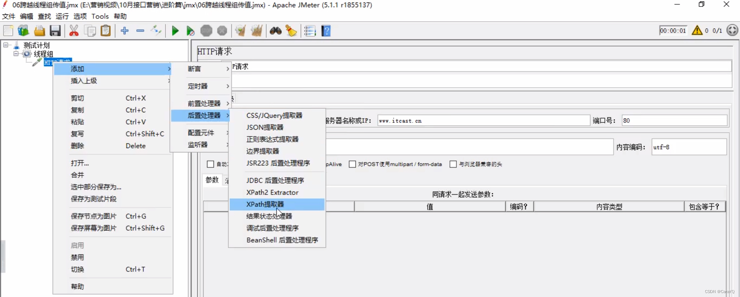Click Start no pauses icon
The image size is (740, 297).
tap(190, 31)
